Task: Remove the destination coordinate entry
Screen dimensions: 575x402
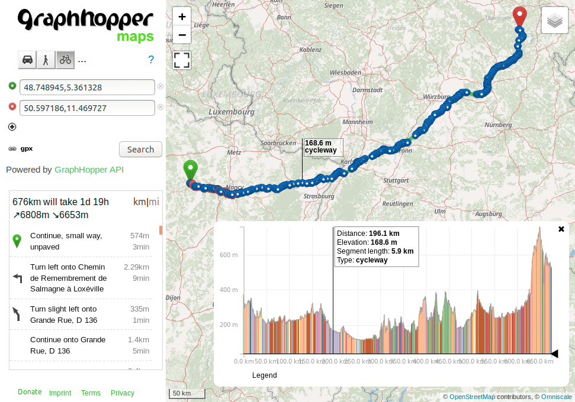Action: pos(160,108)
